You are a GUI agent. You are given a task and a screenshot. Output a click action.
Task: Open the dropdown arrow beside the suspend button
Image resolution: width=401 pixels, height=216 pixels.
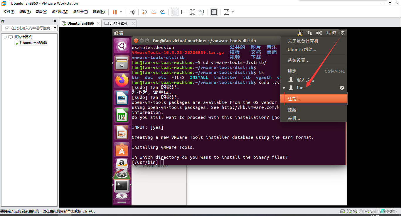tap(121, 12)
